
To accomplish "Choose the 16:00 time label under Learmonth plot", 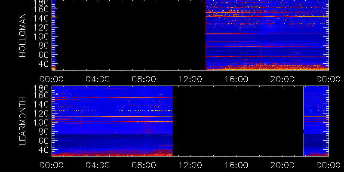I will click(236, 165).
